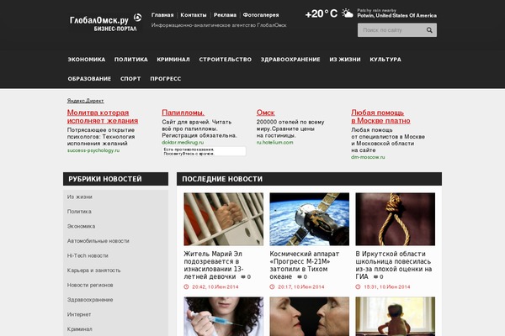Select СПОРТ in the main navigation
This screenshot has height=336, width=505.
click(x=130, y=78)
